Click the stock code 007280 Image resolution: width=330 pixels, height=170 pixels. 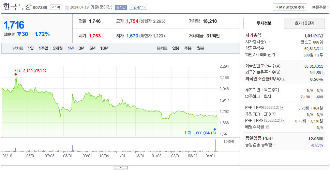(x=40, y=8)
